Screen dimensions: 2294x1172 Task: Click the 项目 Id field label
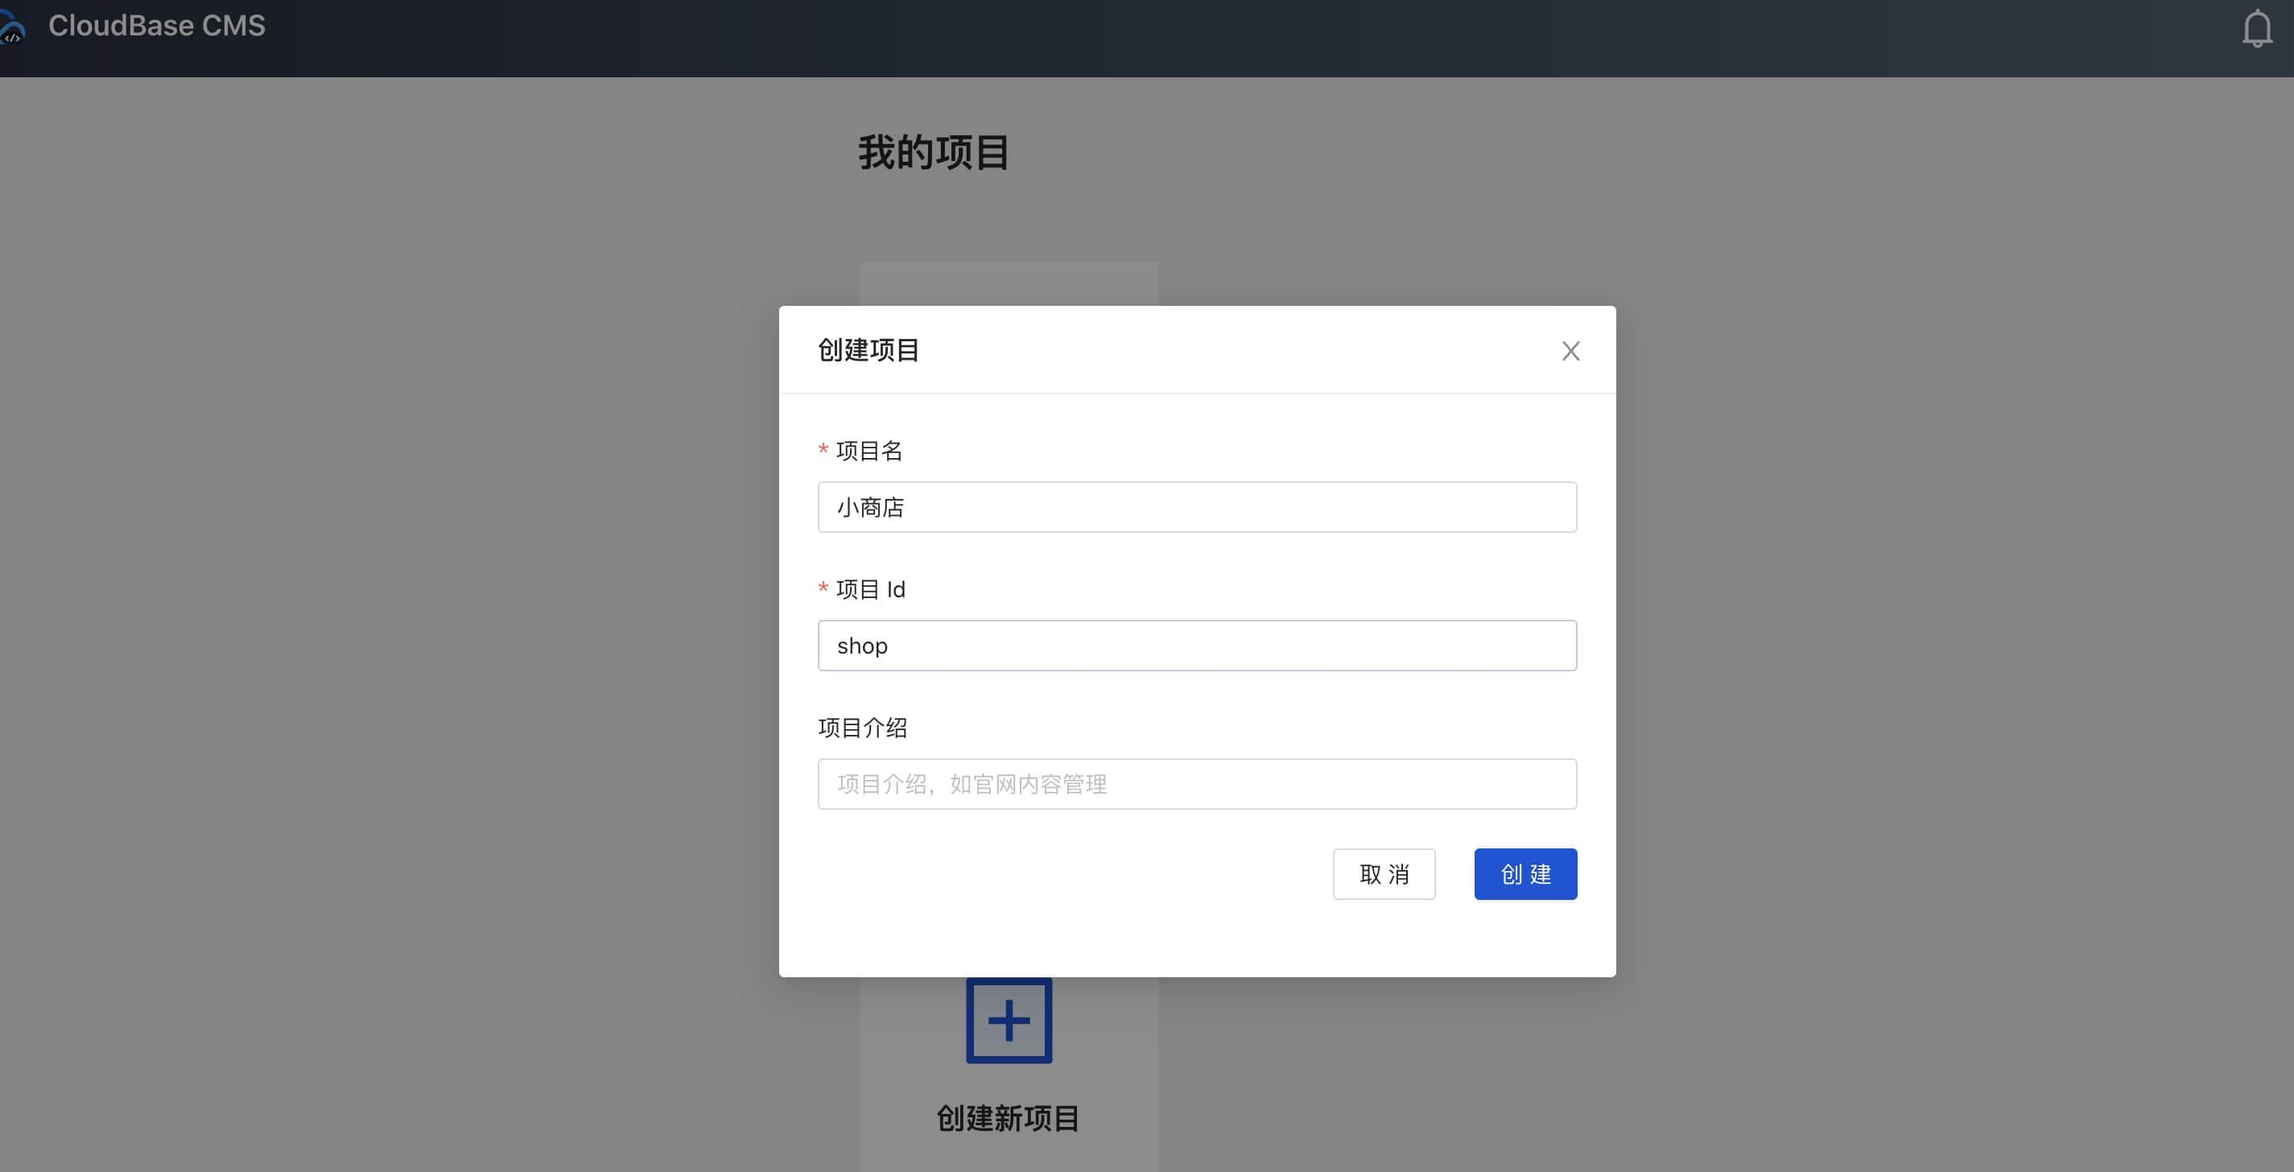tap(870, 589)
